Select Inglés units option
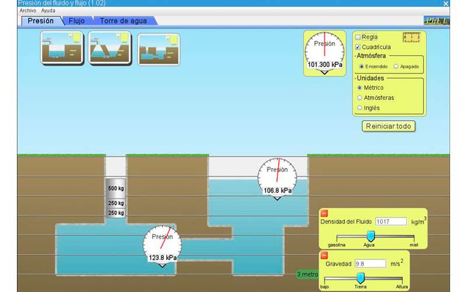The width and height of the screenshot is (467, 292). pos(360,107)
